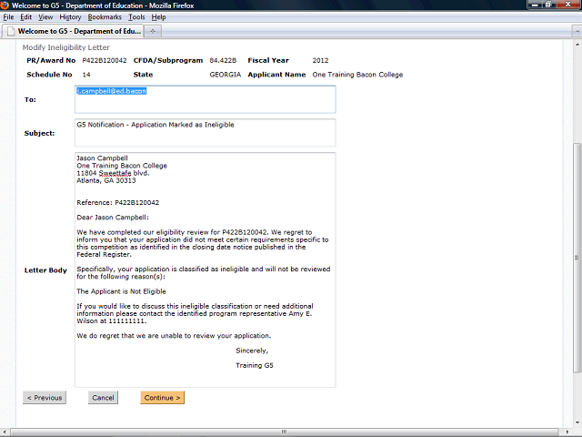Click the word Sincerely,

tap(252, 351)
